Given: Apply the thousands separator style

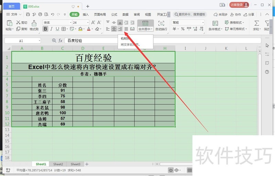Looking at the screenshot, I should click(x=189, y=29).
